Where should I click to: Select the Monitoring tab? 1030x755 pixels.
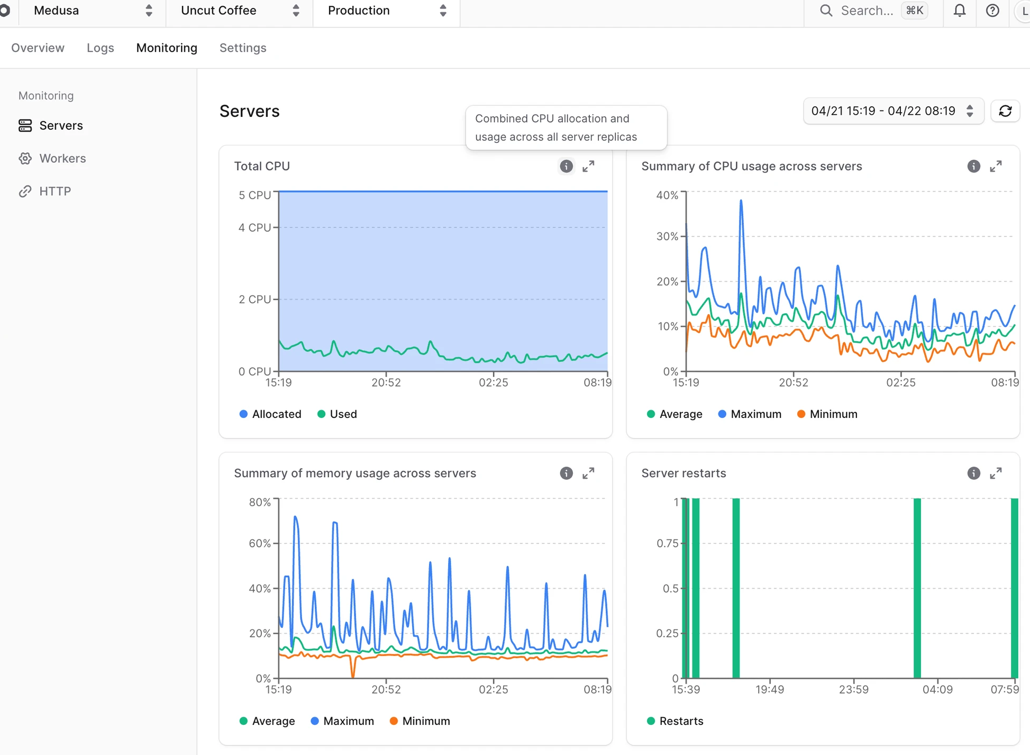click(167, 48)
